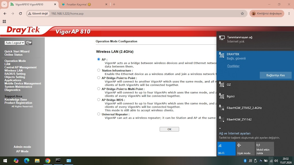Open File Explorer in the taskbar
The image size is (294, 165).
pyautogui.click(x=37, y=161)
